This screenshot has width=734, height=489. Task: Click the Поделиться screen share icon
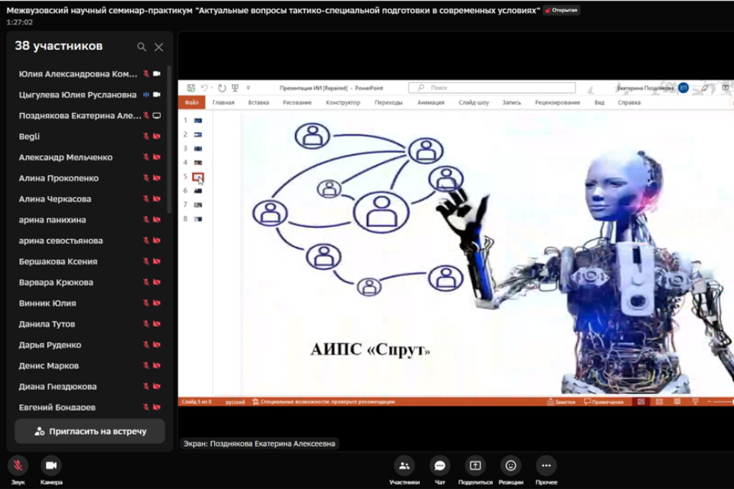[475, 466]
